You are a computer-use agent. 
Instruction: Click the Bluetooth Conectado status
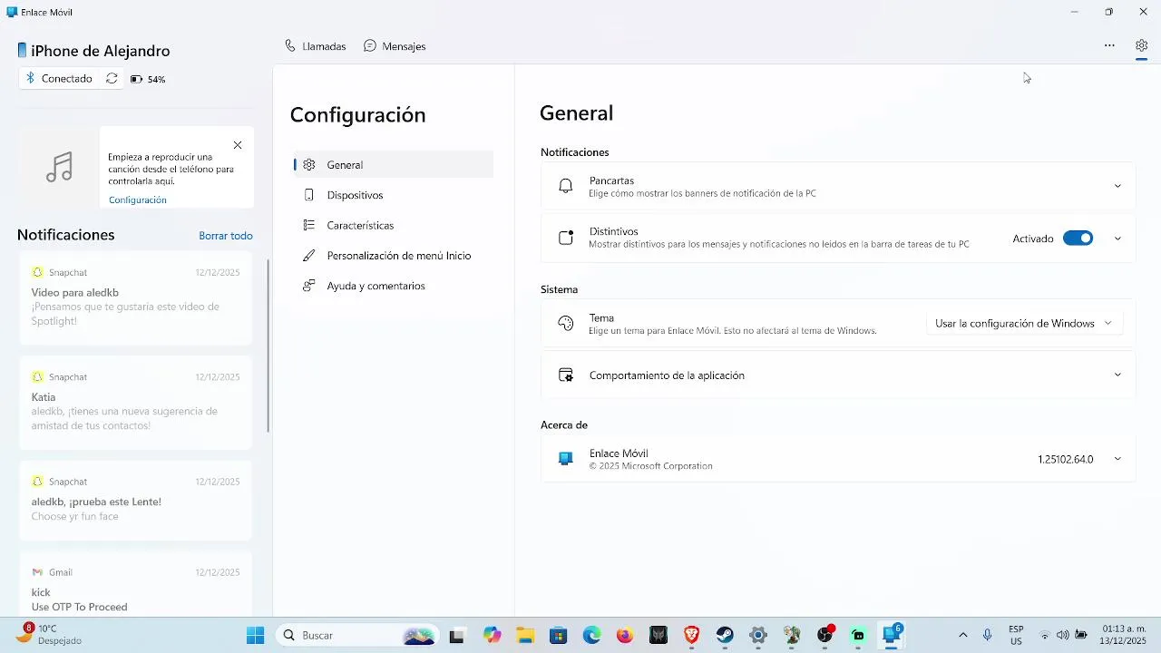point(59,79)
